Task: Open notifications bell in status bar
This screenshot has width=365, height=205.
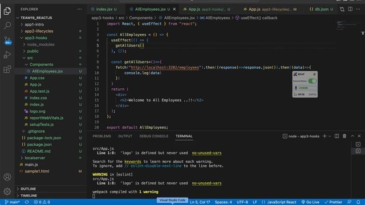Action: click(x=358, y=202)
